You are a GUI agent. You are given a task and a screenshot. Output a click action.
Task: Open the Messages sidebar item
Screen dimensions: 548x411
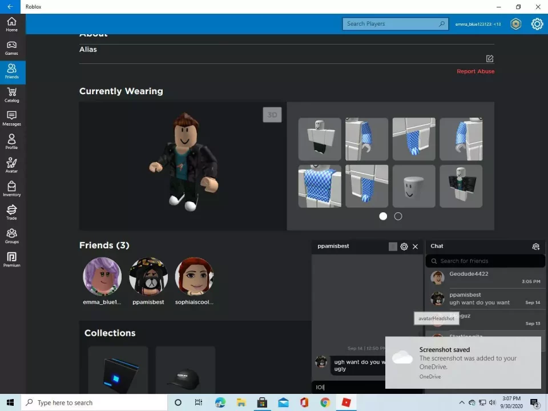pos(11,119)
